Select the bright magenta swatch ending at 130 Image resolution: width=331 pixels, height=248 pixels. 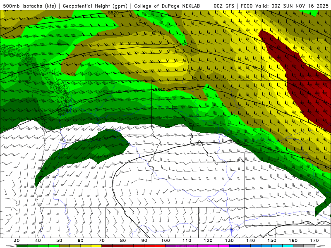(x=224, y=246)
